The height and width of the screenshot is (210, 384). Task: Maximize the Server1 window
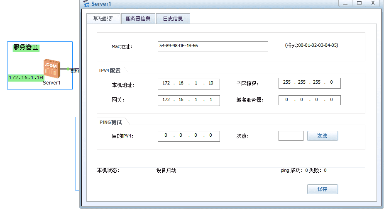(359, 3)
